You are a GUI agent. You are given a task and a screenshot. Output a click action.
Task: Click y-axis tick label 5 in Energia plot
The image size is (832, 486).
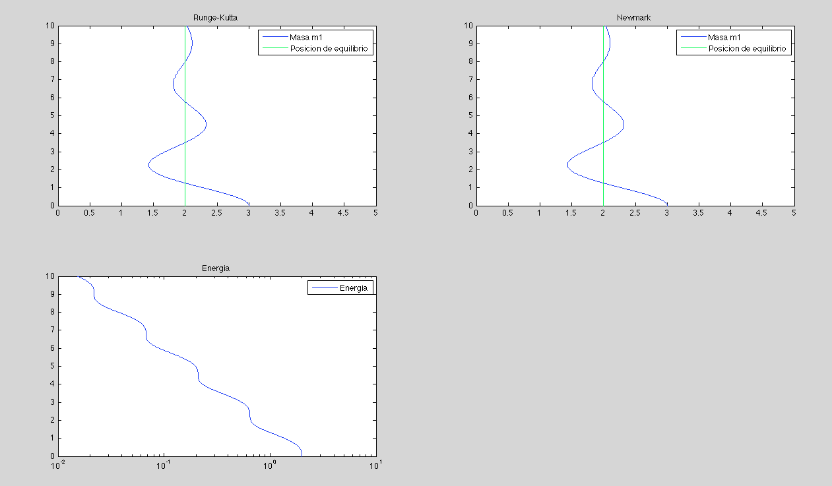pos(51,366)
